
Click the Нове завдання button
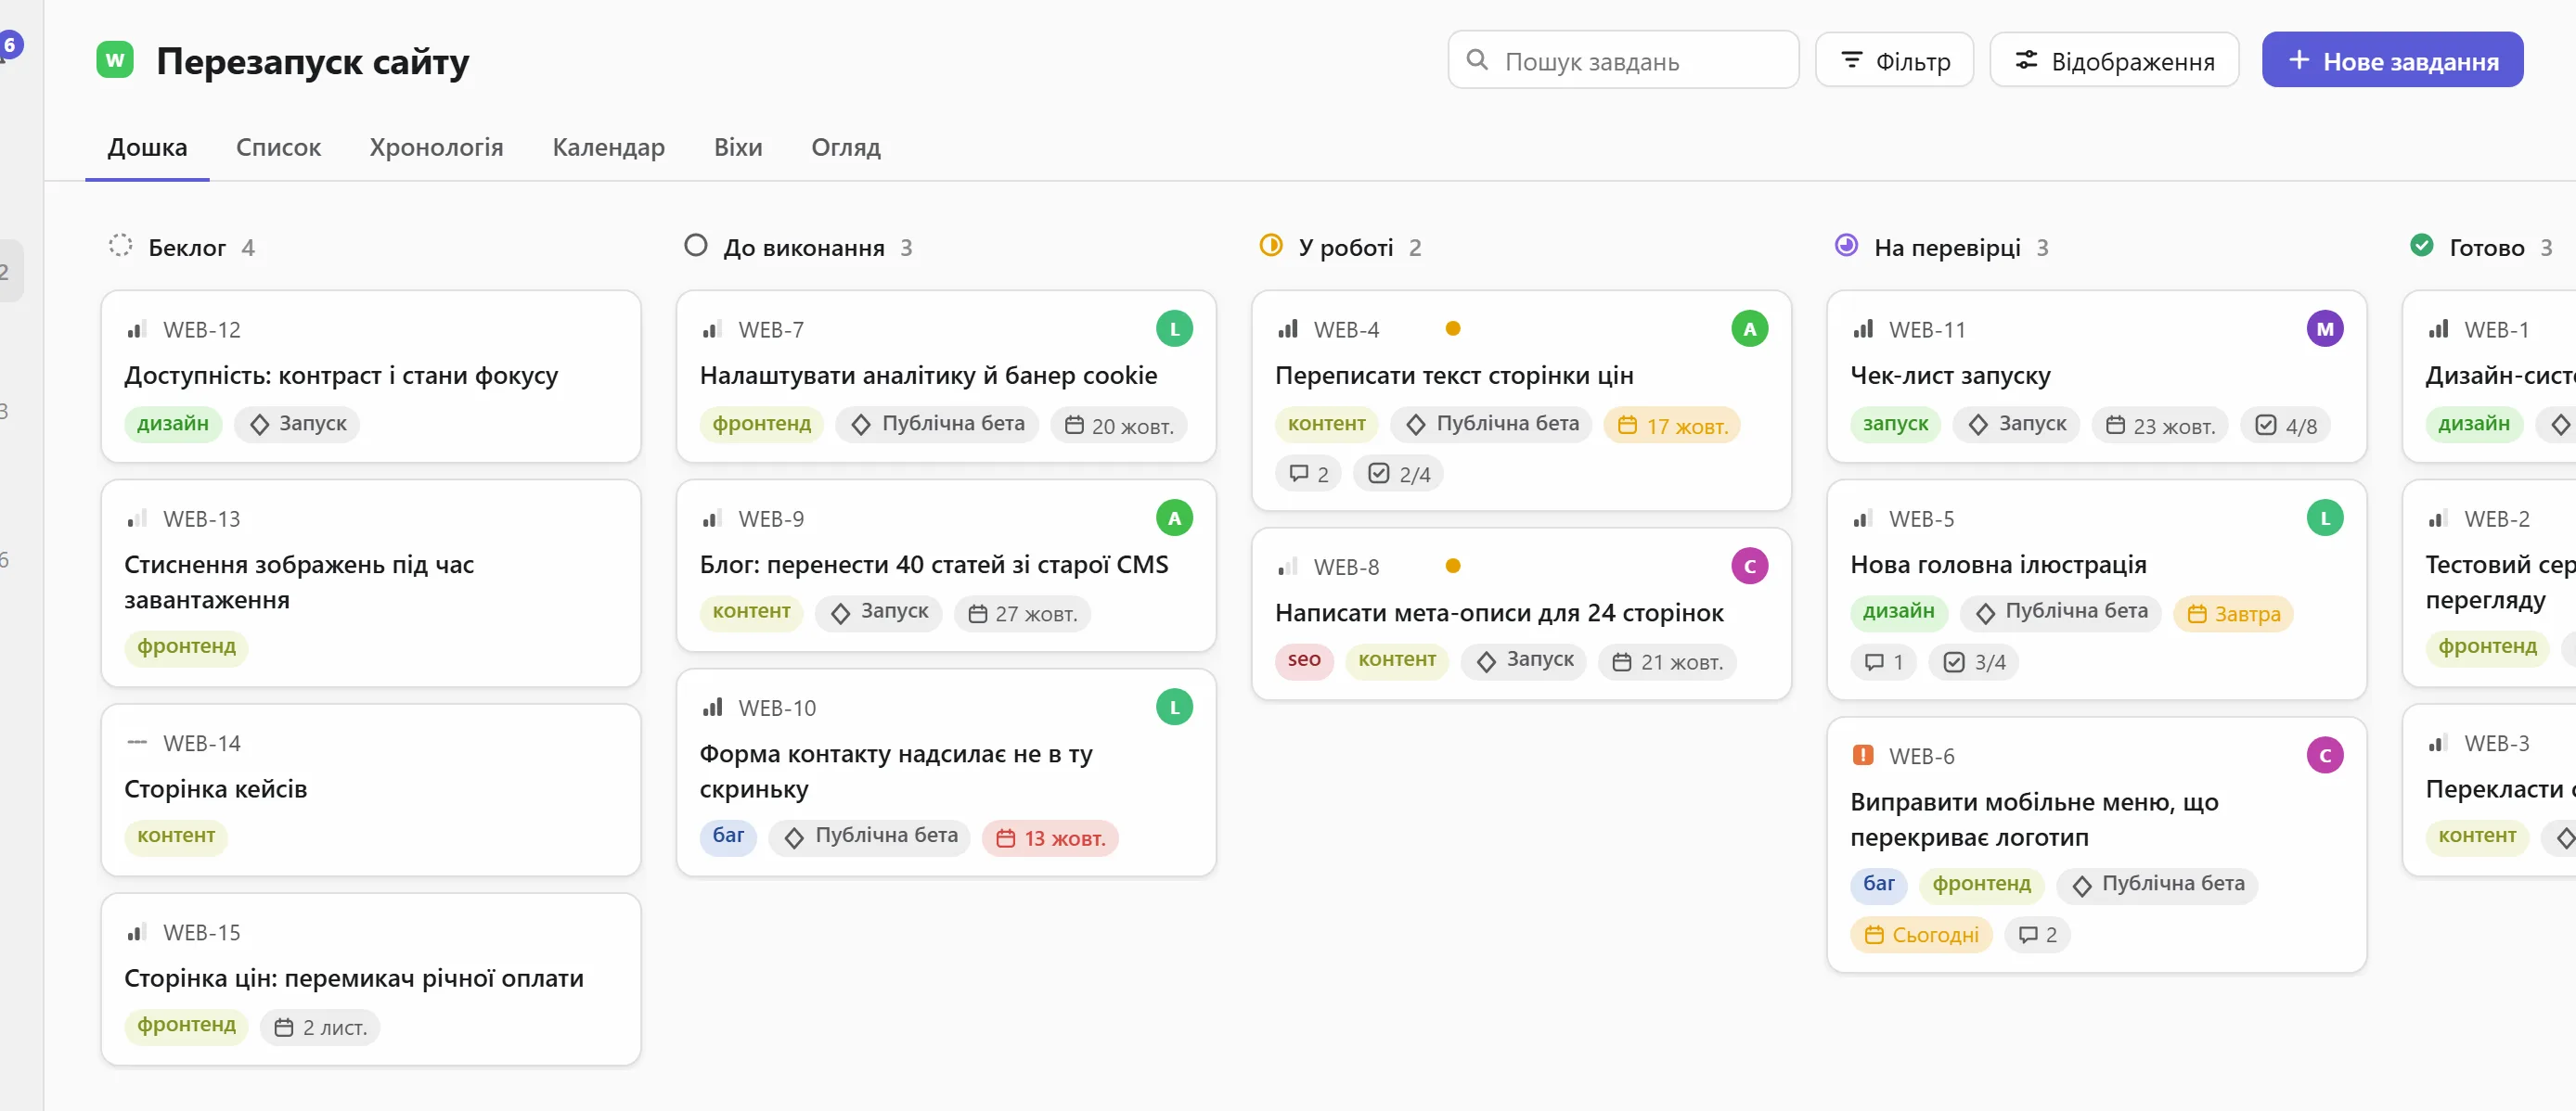point(2392,60)
